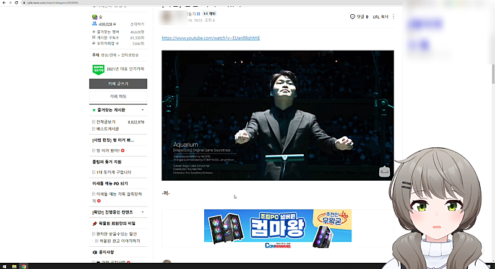
Task: Go back using the browser back arrow
Action: coord(4,2)
